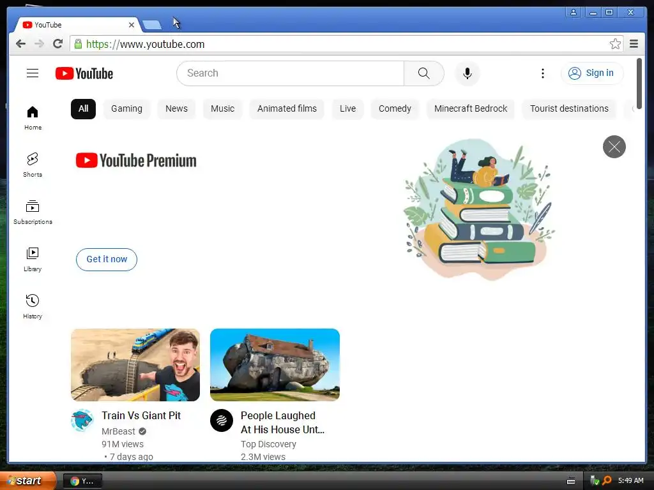Open the Chrome menu icon
Viewport: 654px width, 490px height.
[x=634, y=44]
